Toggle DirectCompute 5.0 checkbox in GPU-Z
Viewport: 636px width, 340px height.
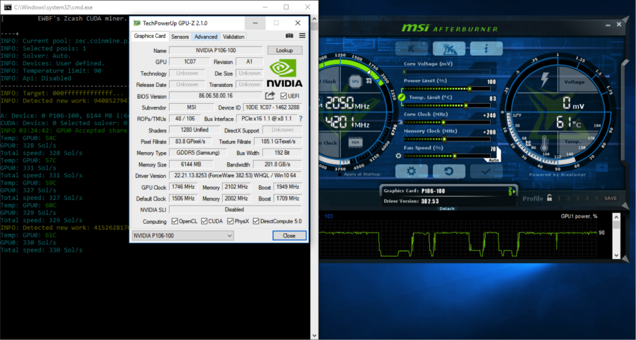pyautogui.click(x=256, y=221)
